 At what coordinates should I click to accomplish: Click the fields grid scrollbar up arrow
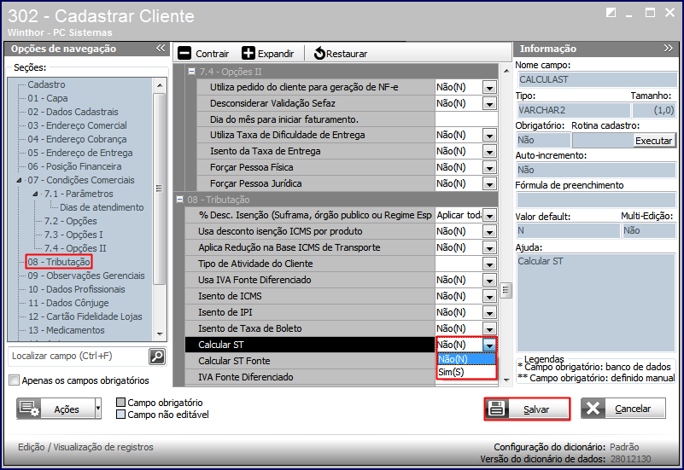[x=506, y=71]
